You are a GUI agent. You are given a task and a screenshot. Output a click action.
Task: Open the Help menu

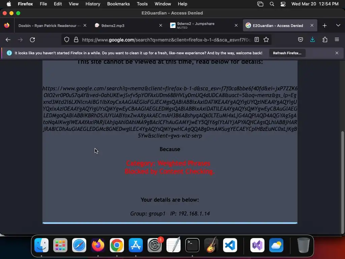tap(182, 4)
